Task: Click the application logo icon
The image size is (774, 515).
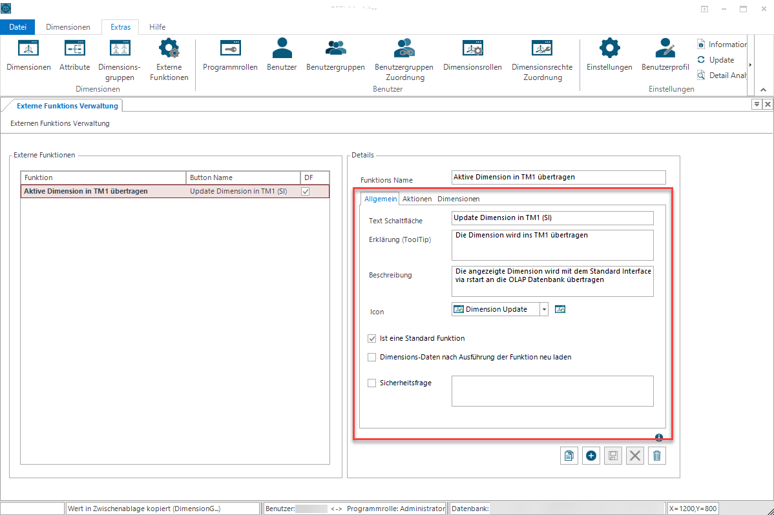Action: coord(6,8)
